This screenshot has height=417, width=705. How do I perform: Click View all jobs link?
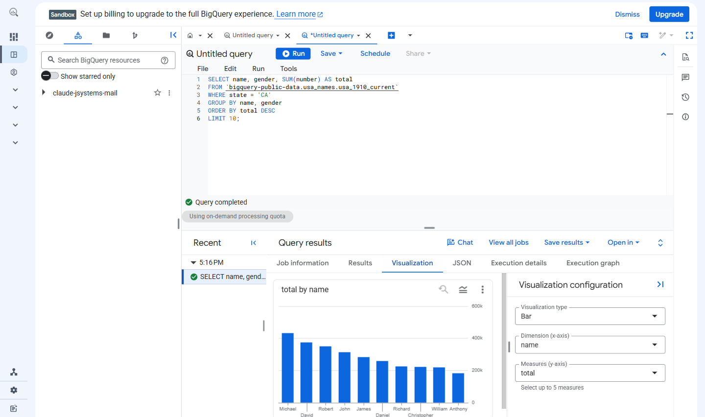(x=509, y=242)
